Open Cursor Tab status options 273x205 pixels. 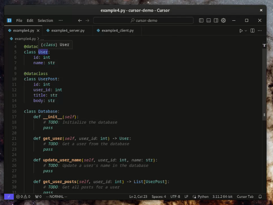[x=245, y=197]
